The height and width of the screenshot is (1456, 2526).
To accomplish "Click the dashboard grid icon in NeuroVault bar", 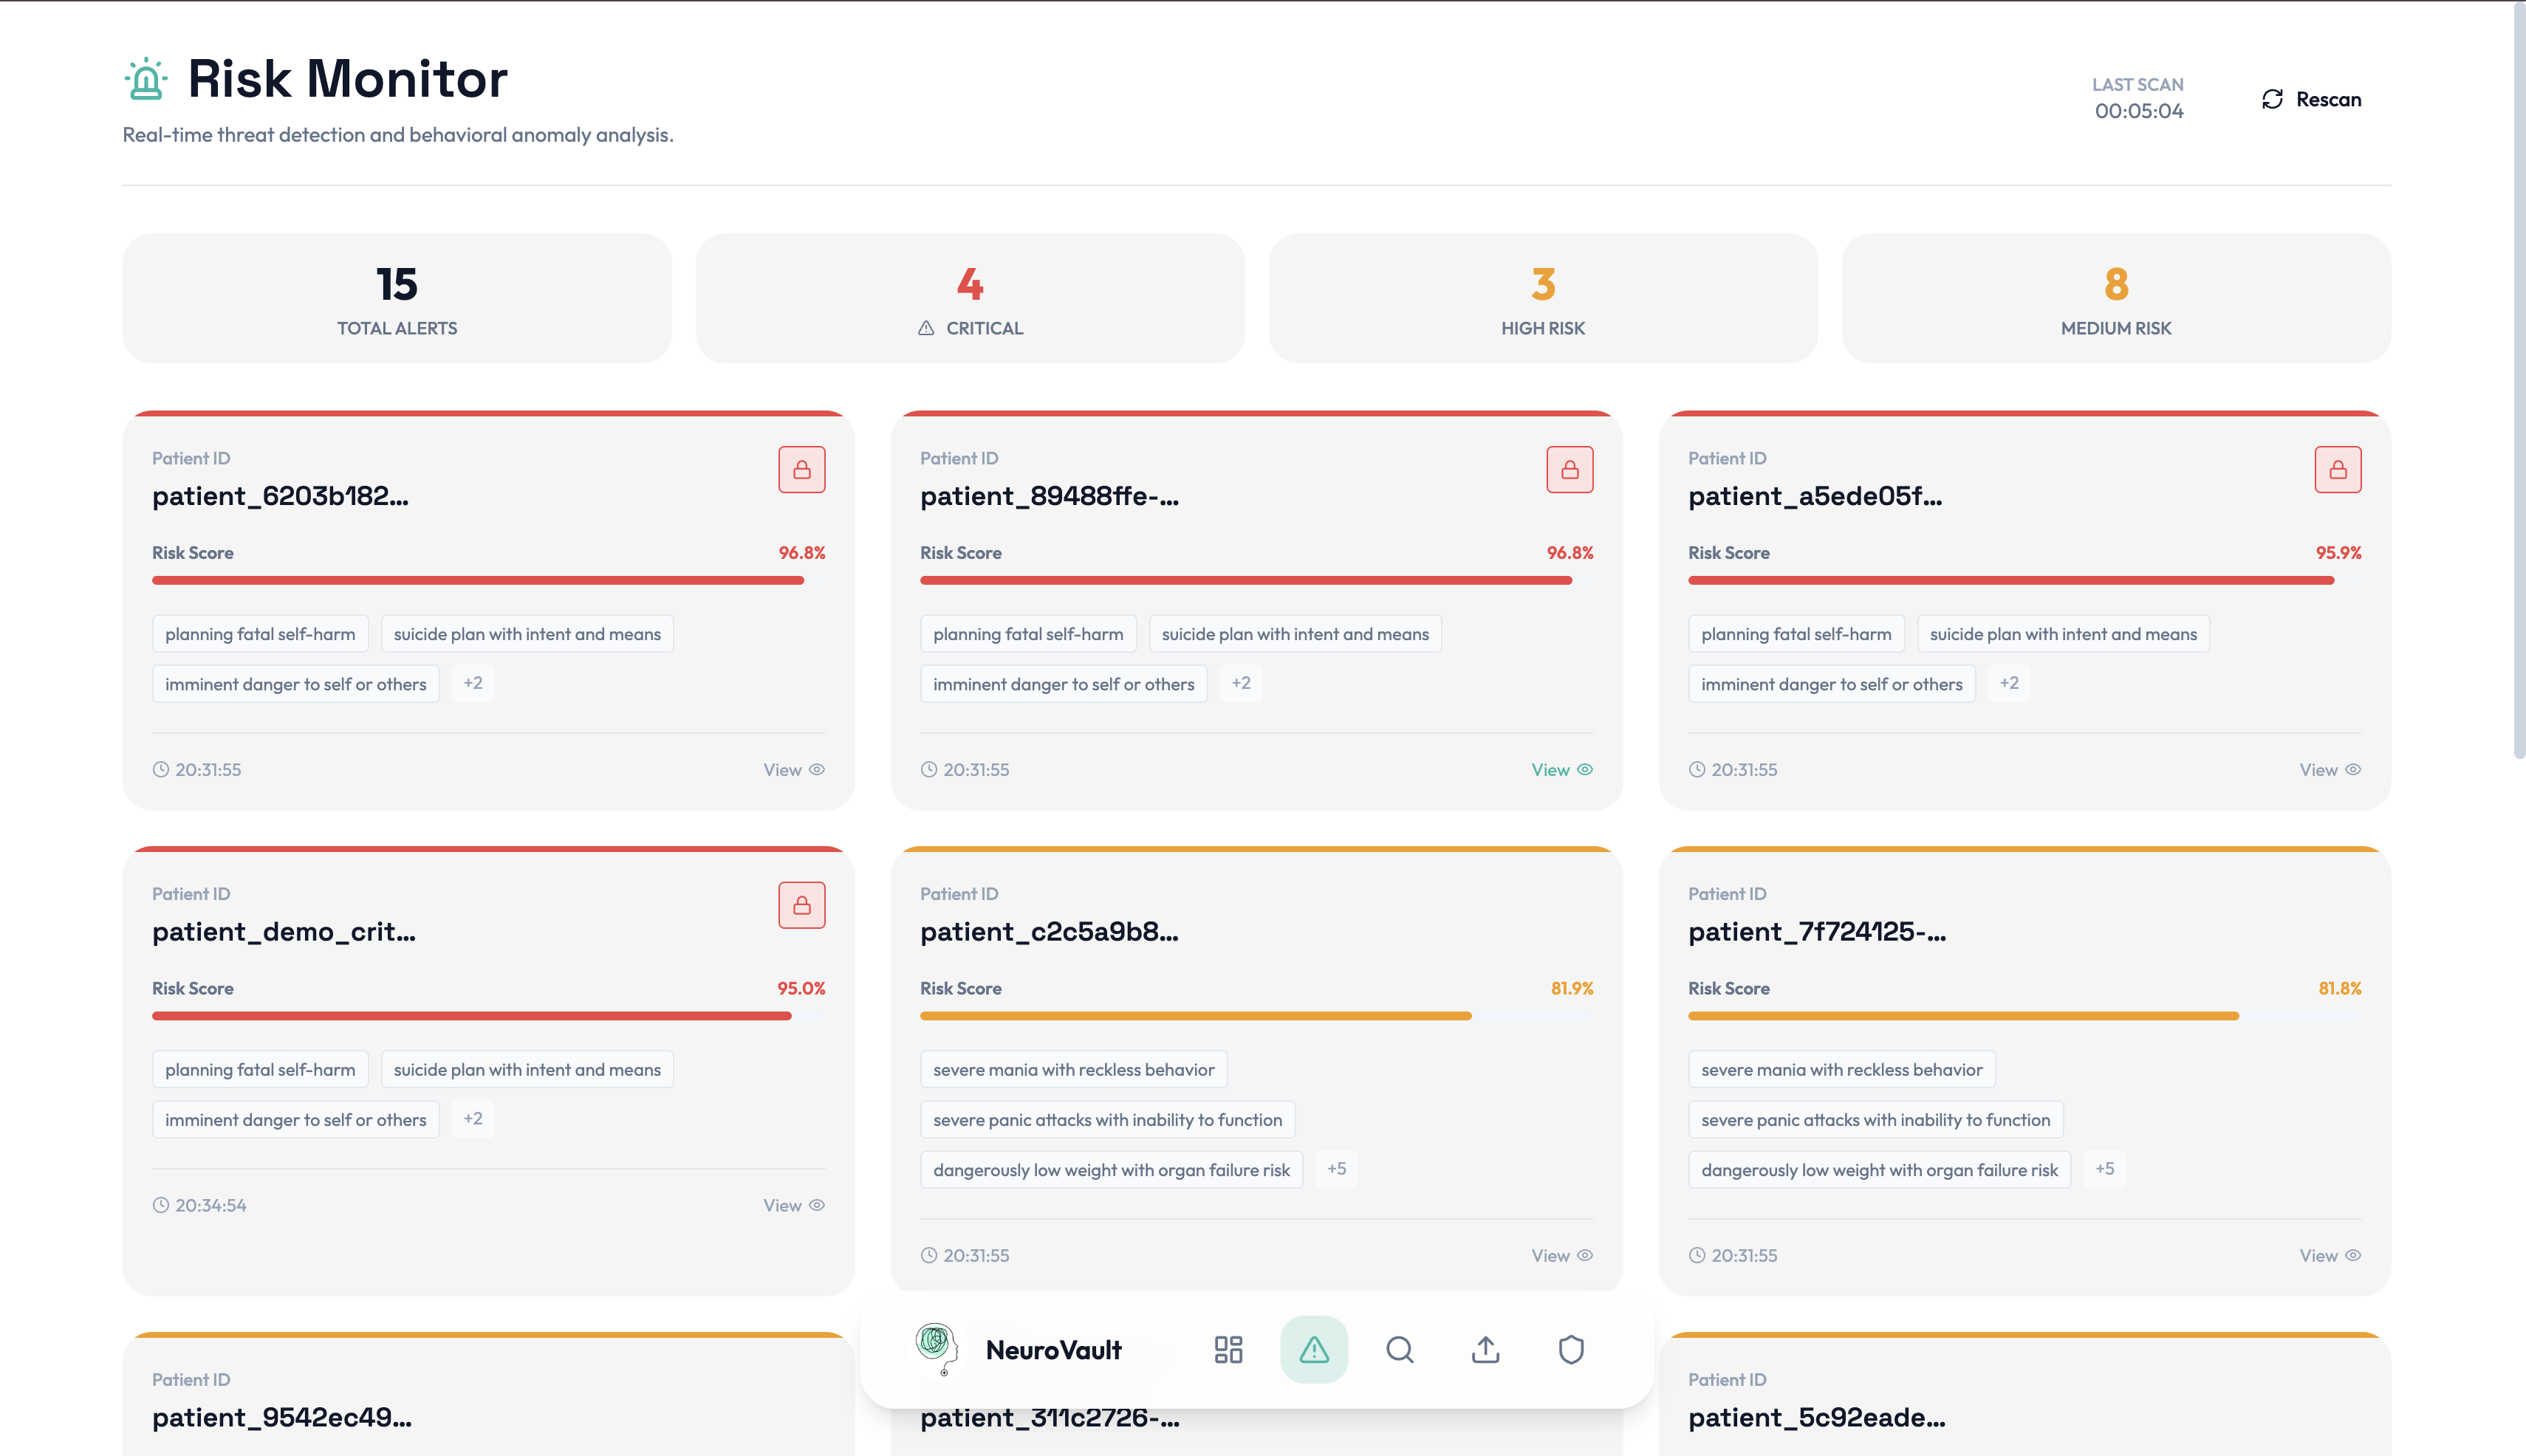I will [1228, 1350].
